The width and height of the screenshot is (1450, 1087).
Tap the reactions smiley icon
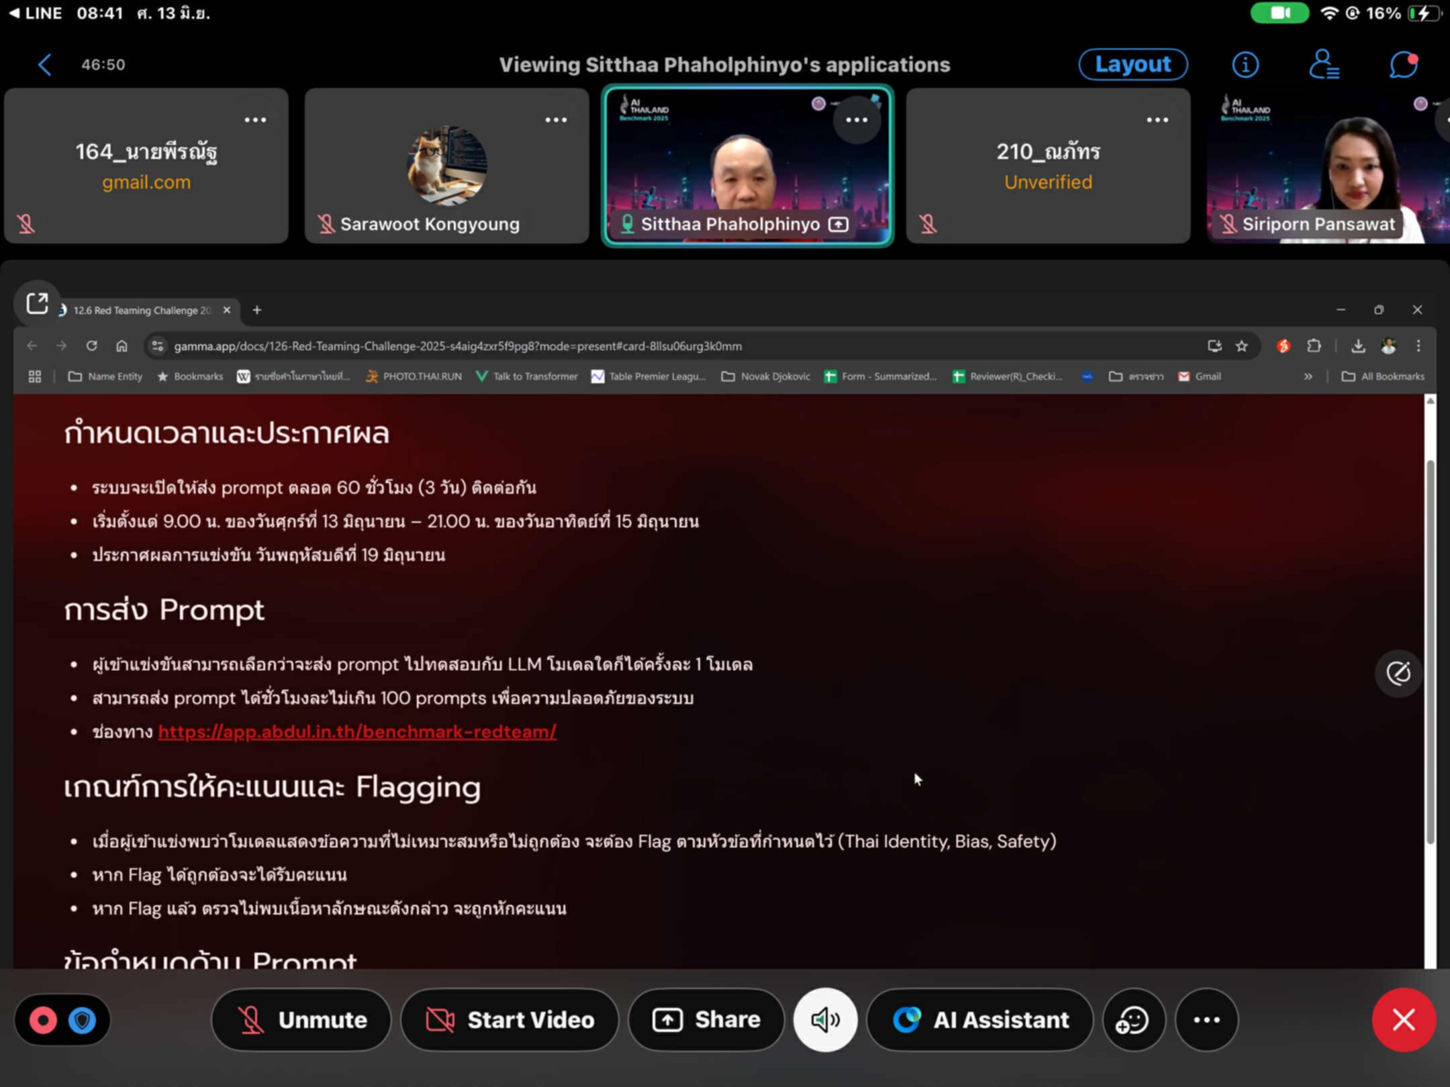click(1133, 1020)
